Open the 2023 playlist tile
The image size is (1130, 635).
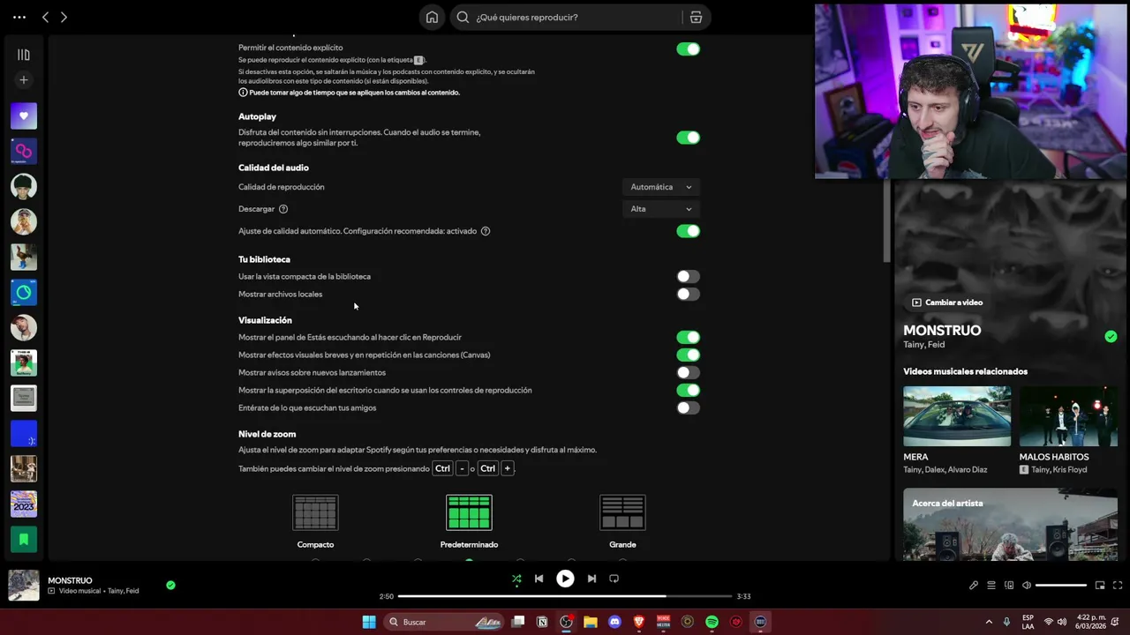24,504
